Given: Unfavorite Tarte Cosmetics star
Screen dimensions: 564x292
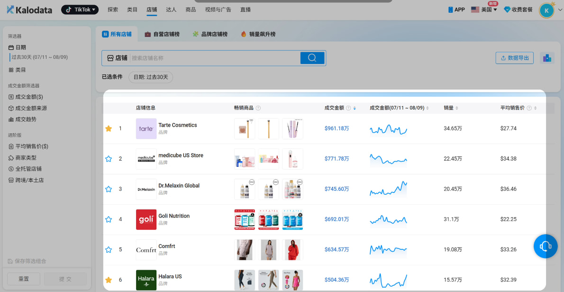Looking at the screenshot, I should (109, 128).
